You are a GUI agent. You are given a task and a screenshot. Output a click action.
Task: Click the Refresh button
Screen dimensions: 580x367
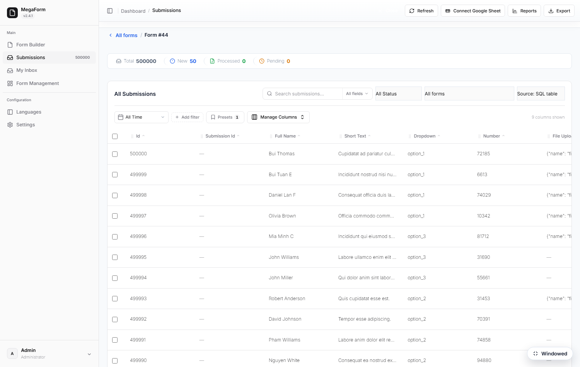pyautogui.click(x=421, y=11)
